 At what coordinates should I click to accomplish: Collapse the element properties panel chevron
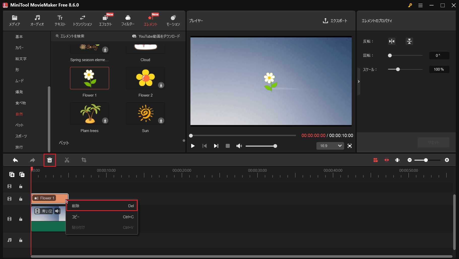pos(359,81)
